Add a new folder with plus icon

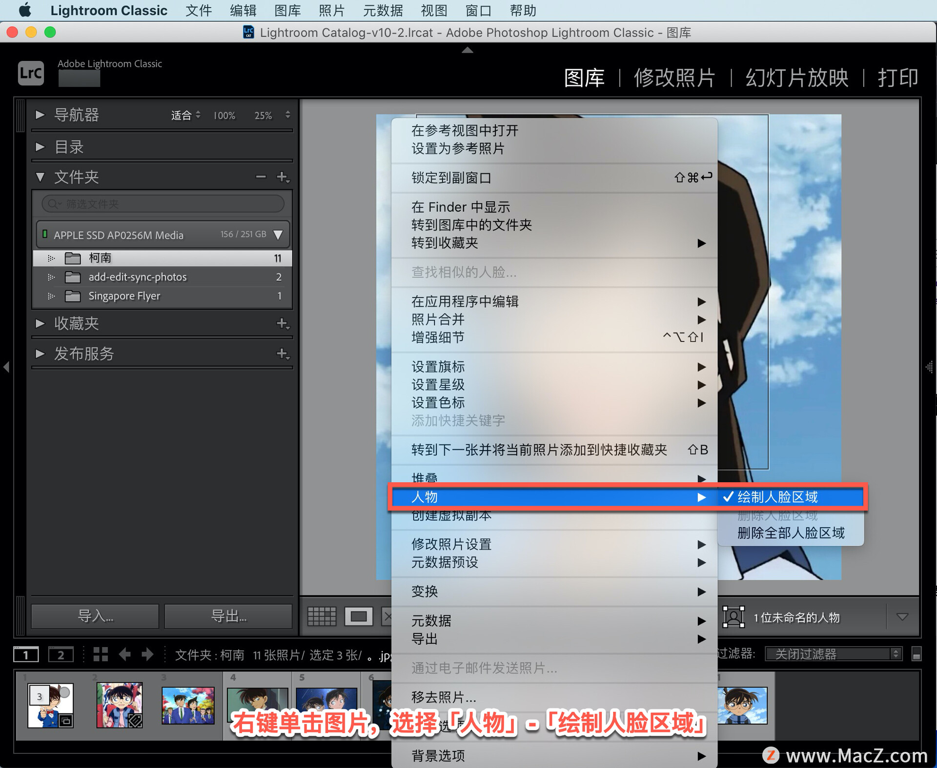(283, 177)
